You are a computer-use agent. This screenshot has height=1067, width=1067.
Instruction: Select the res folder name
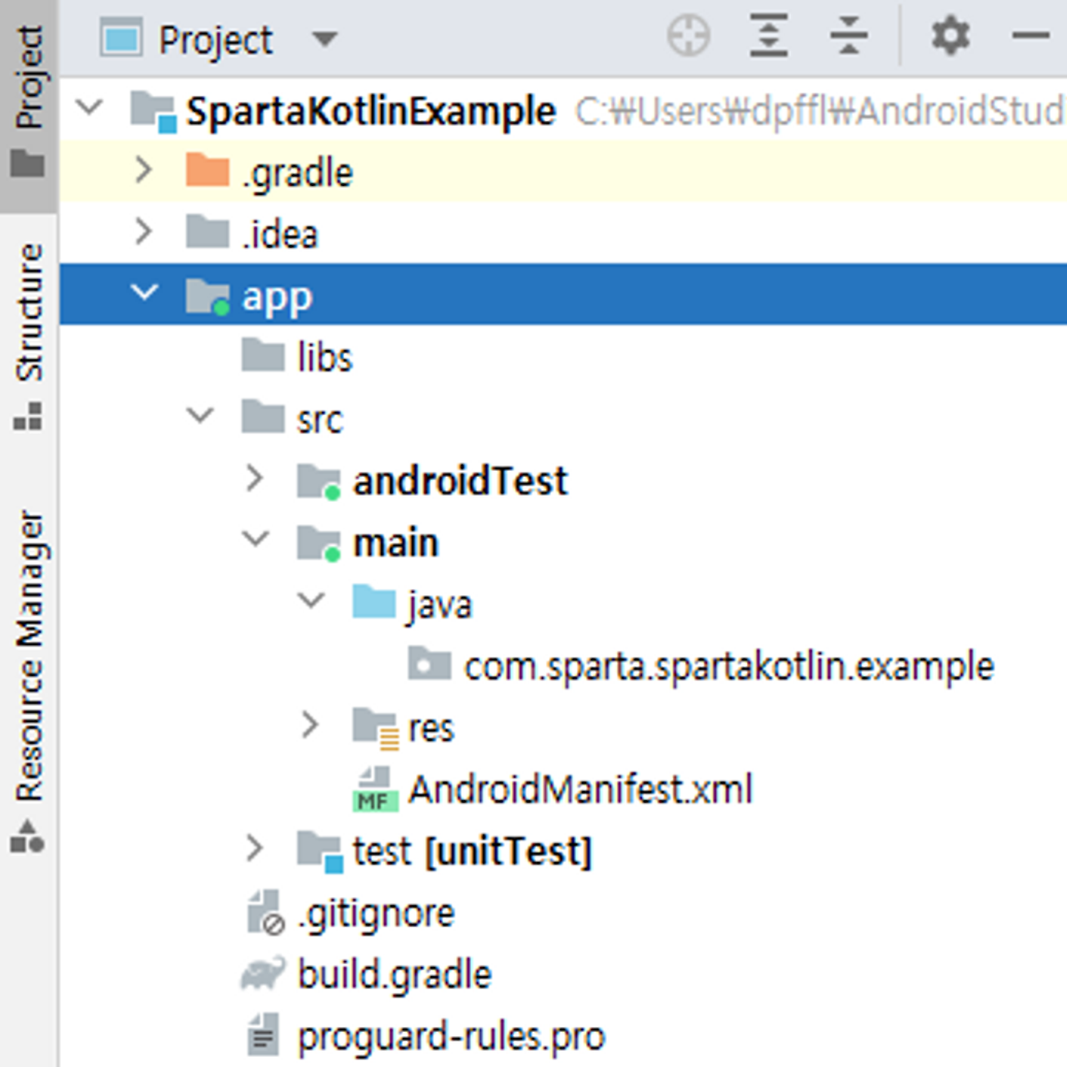(431, 729)
